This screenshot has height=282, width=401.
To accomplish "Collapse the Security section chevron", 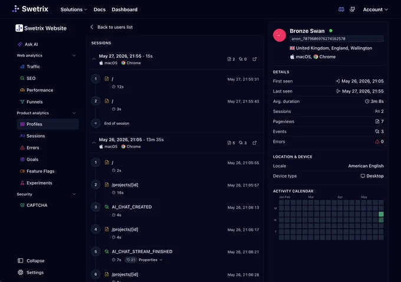I will coord(74,194).
